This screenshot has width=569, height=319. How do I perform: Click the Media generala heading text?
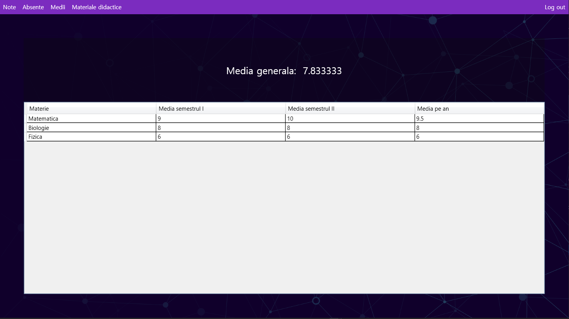pyautogui.click(x=261, y=71)
